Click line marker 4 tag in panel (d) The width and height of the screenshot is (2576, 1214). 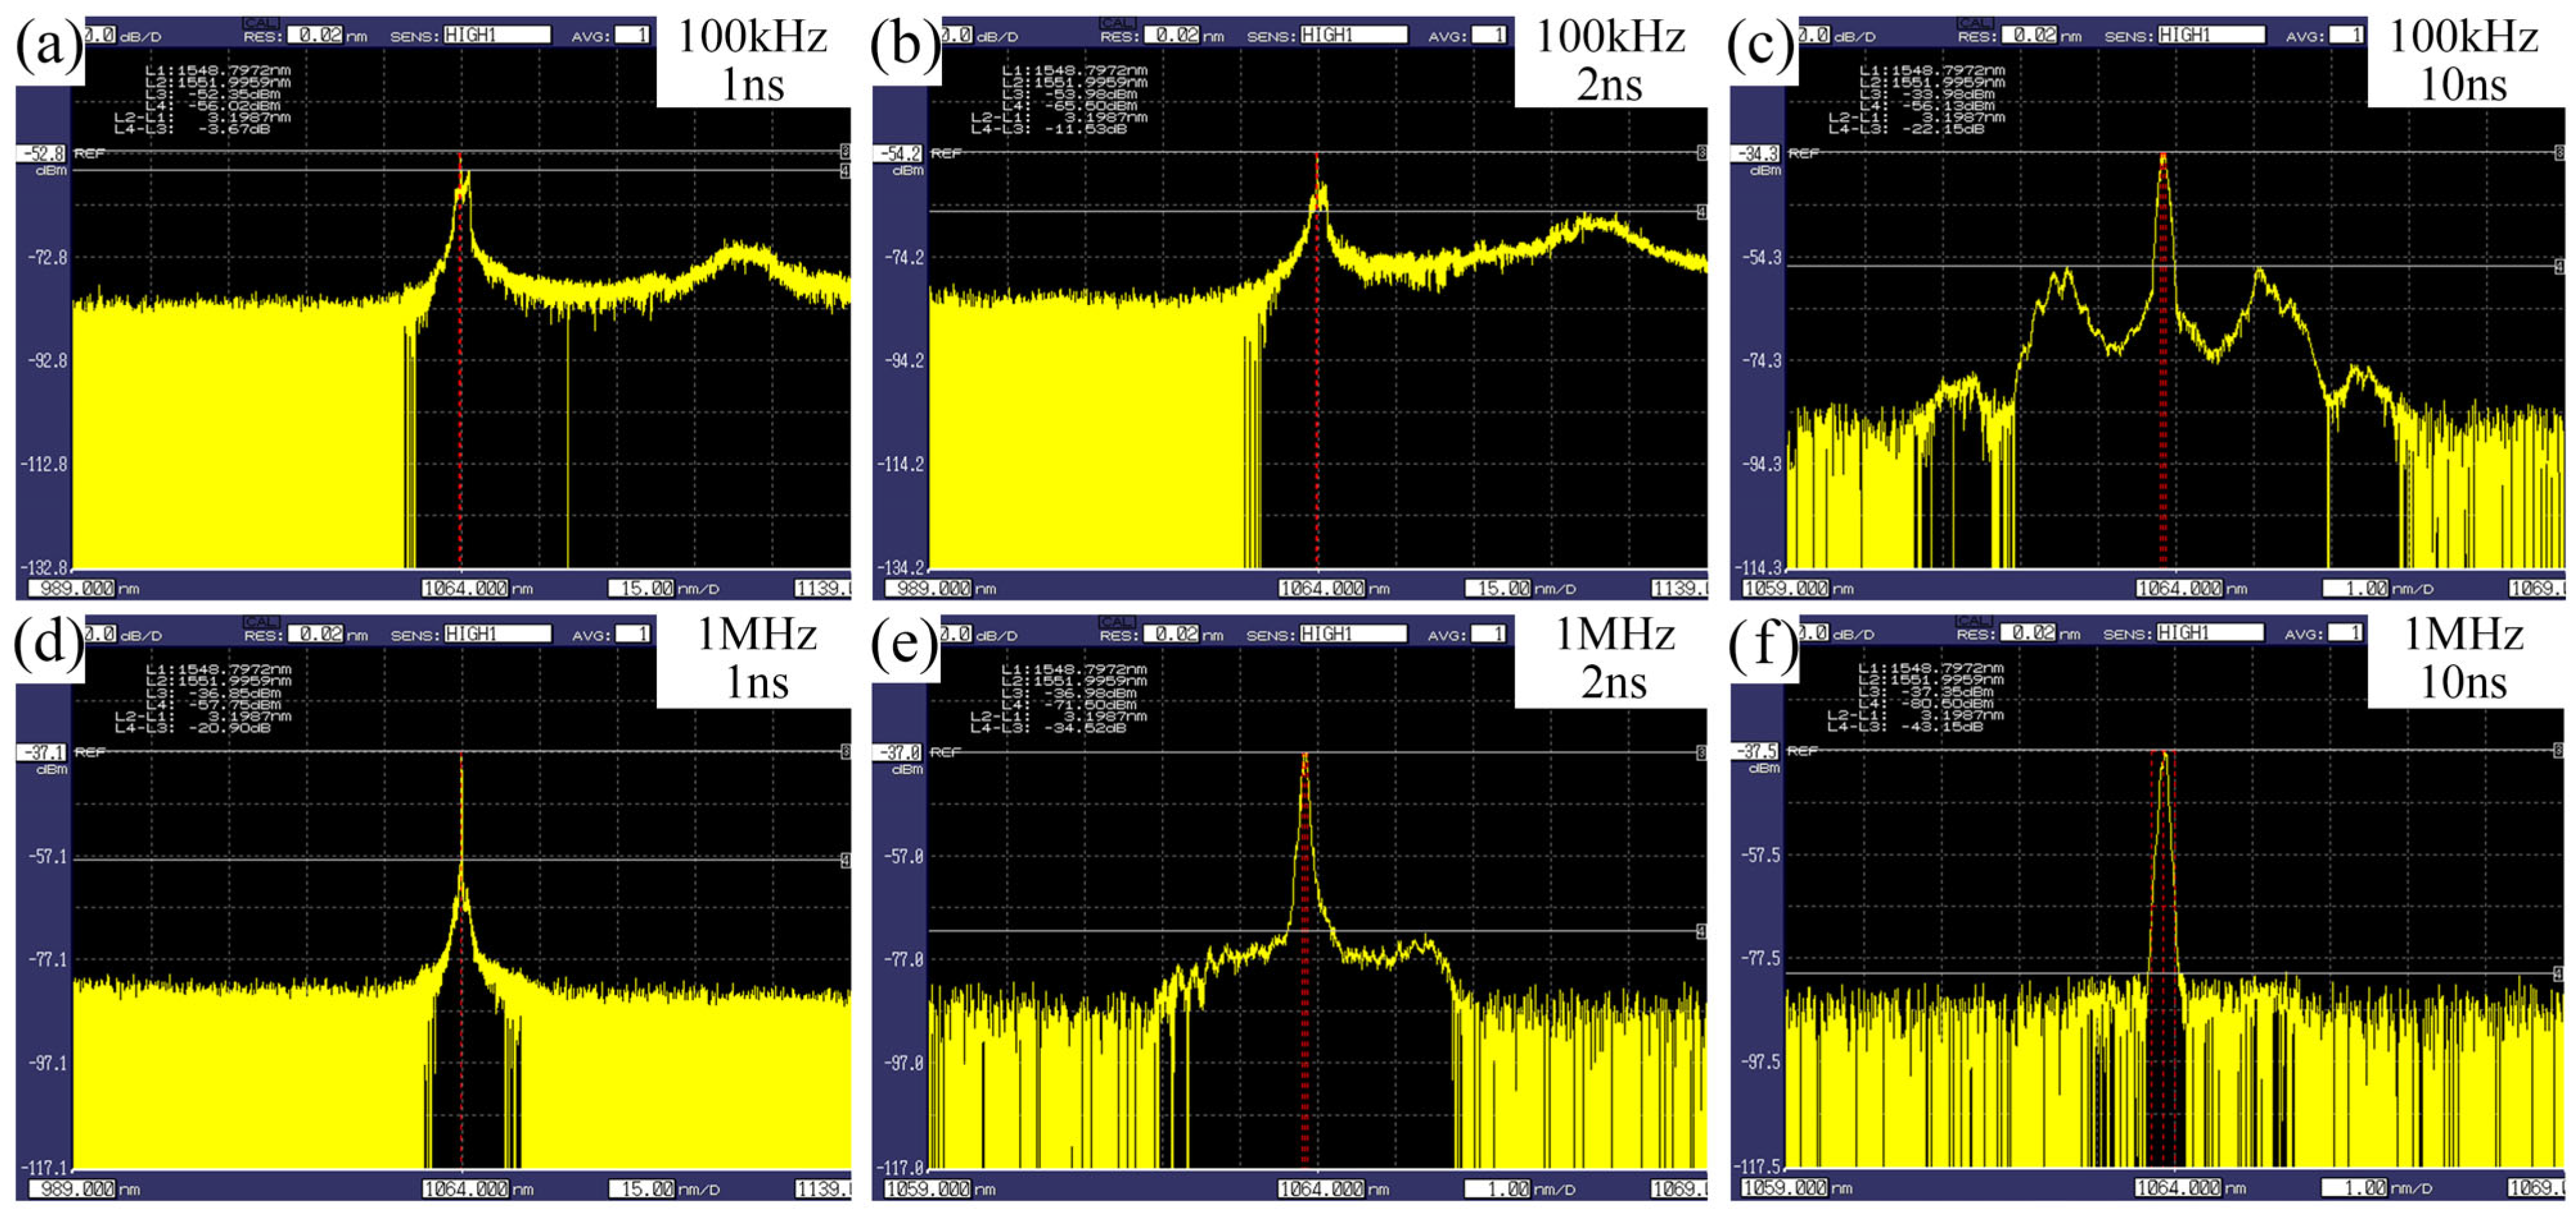845,860
